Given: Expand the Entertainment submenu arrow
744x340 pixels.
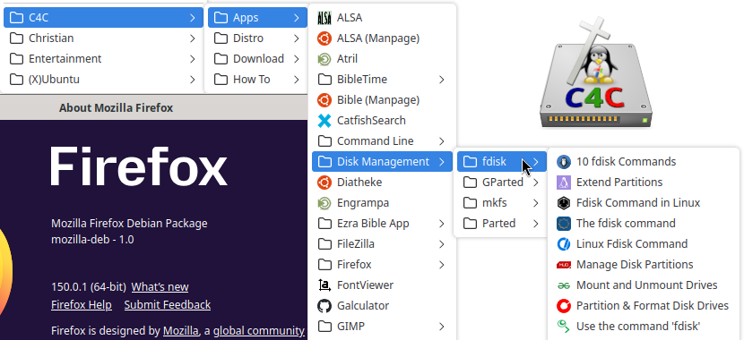Looking at the screenshot, I should 192,59.
